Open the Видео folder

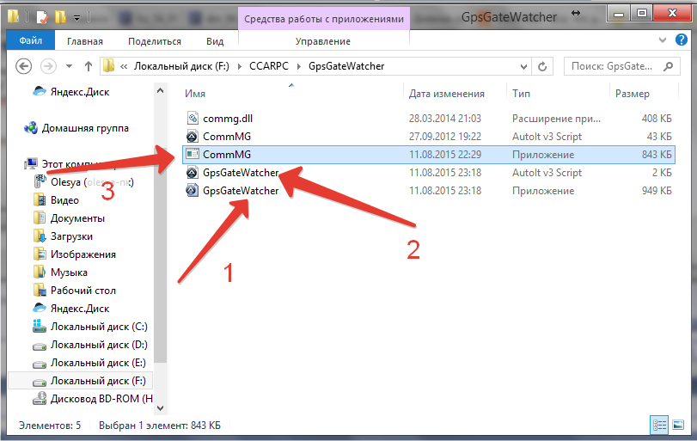(x=64, y=200)
